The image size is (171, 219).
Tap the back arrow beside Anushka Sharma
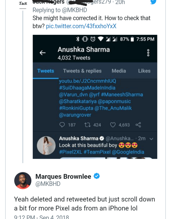click(x=42, y=53)
